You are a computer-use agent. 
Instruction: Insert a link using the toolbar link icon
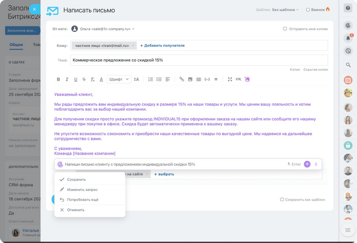[182, 79]
